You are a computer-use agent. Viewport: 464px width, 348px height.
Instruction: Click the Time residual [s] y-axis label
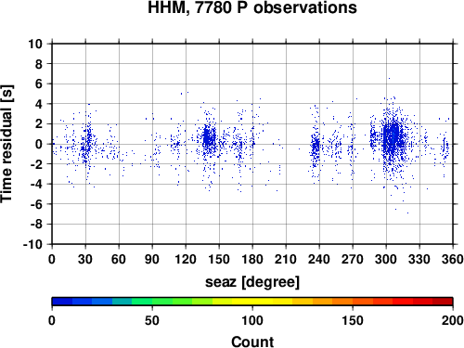coord(6,144)
